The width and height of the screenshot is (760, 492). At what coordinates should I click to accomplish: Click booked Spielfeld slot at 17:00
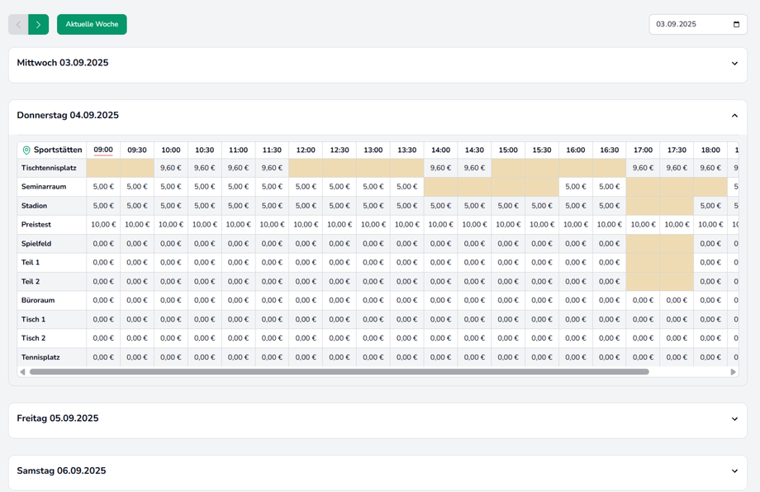(643, 243)
